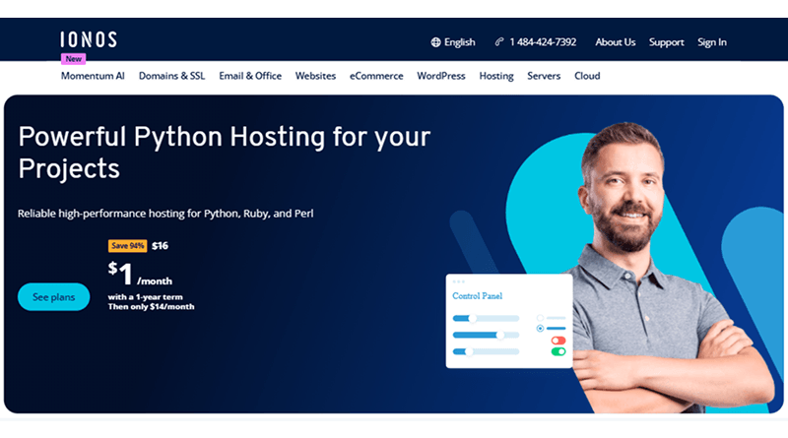This screenshot has width=788, height=438.
Task: Click the crossed-out $16 price
Action: point(160,246)
